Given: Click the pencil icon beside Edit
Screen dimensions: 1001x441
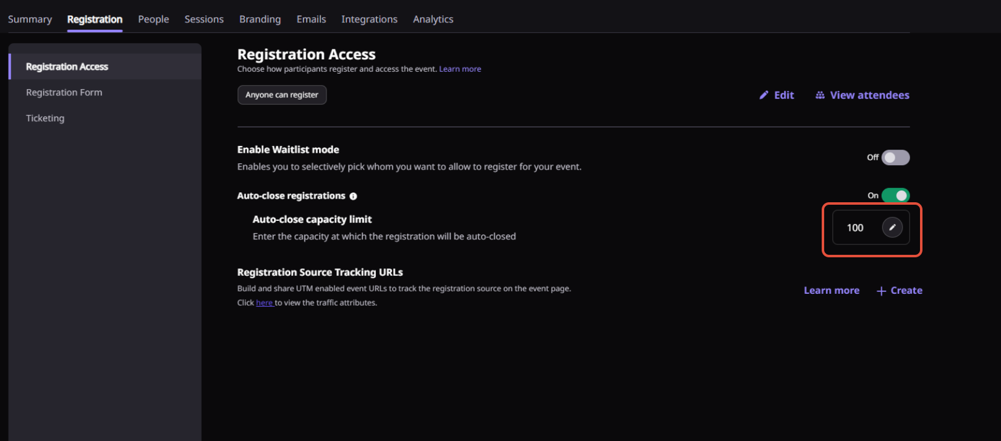Looking at the screenshot, I should coord(764,95).
